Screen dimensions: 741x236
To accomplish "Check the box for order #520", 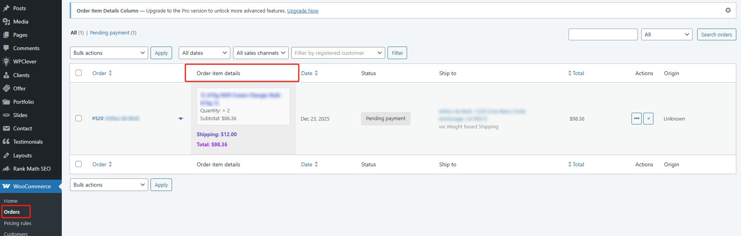I will 79,118.
